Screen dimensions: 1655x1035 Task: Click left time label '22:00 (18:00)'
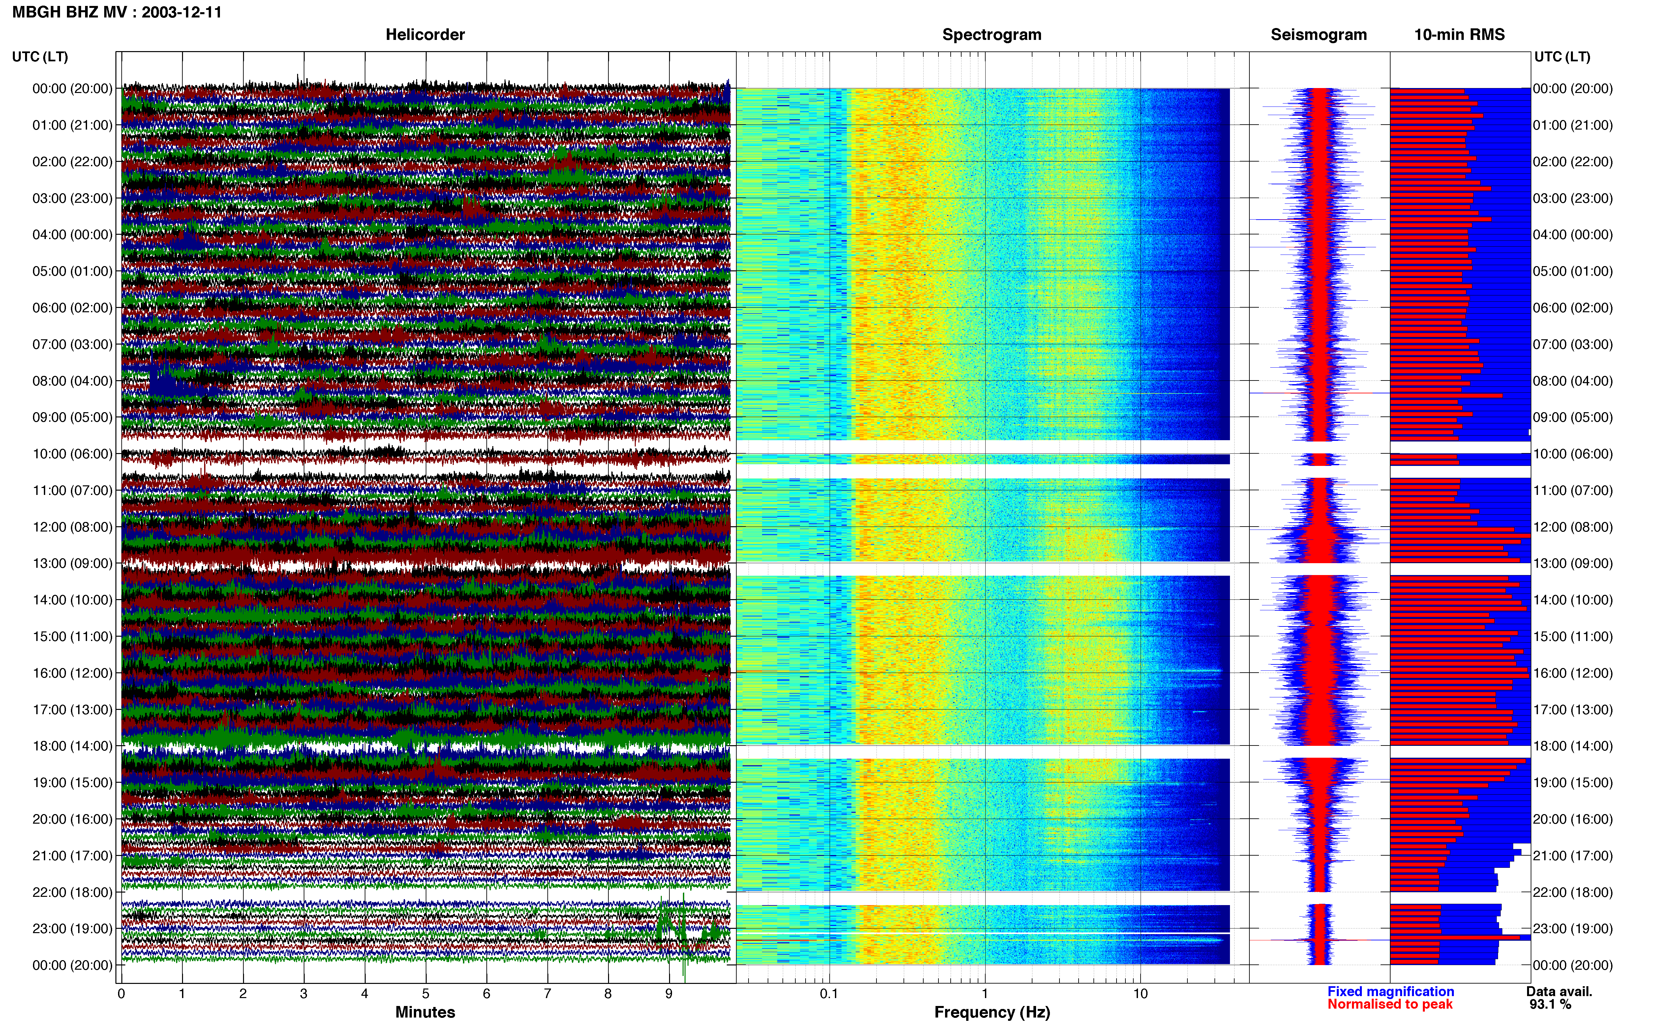click(x=73, y=892)
